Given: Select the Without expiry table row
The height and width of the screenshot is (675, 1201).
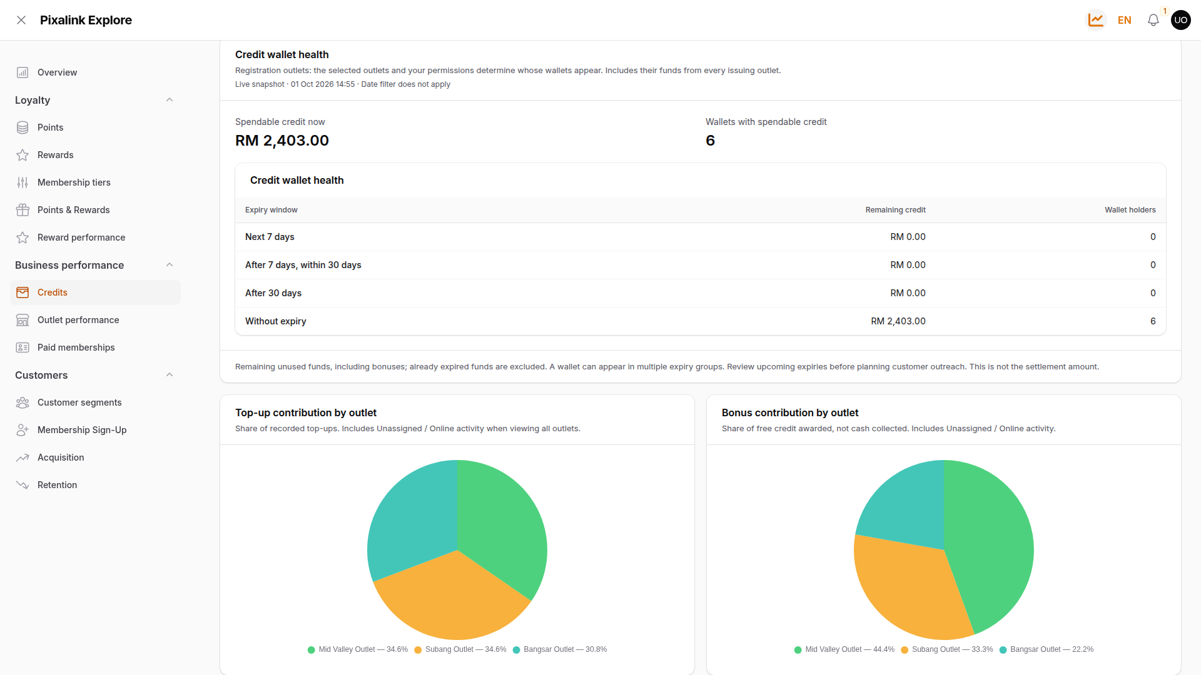Looking at the screenshot, I should point(701,321).
